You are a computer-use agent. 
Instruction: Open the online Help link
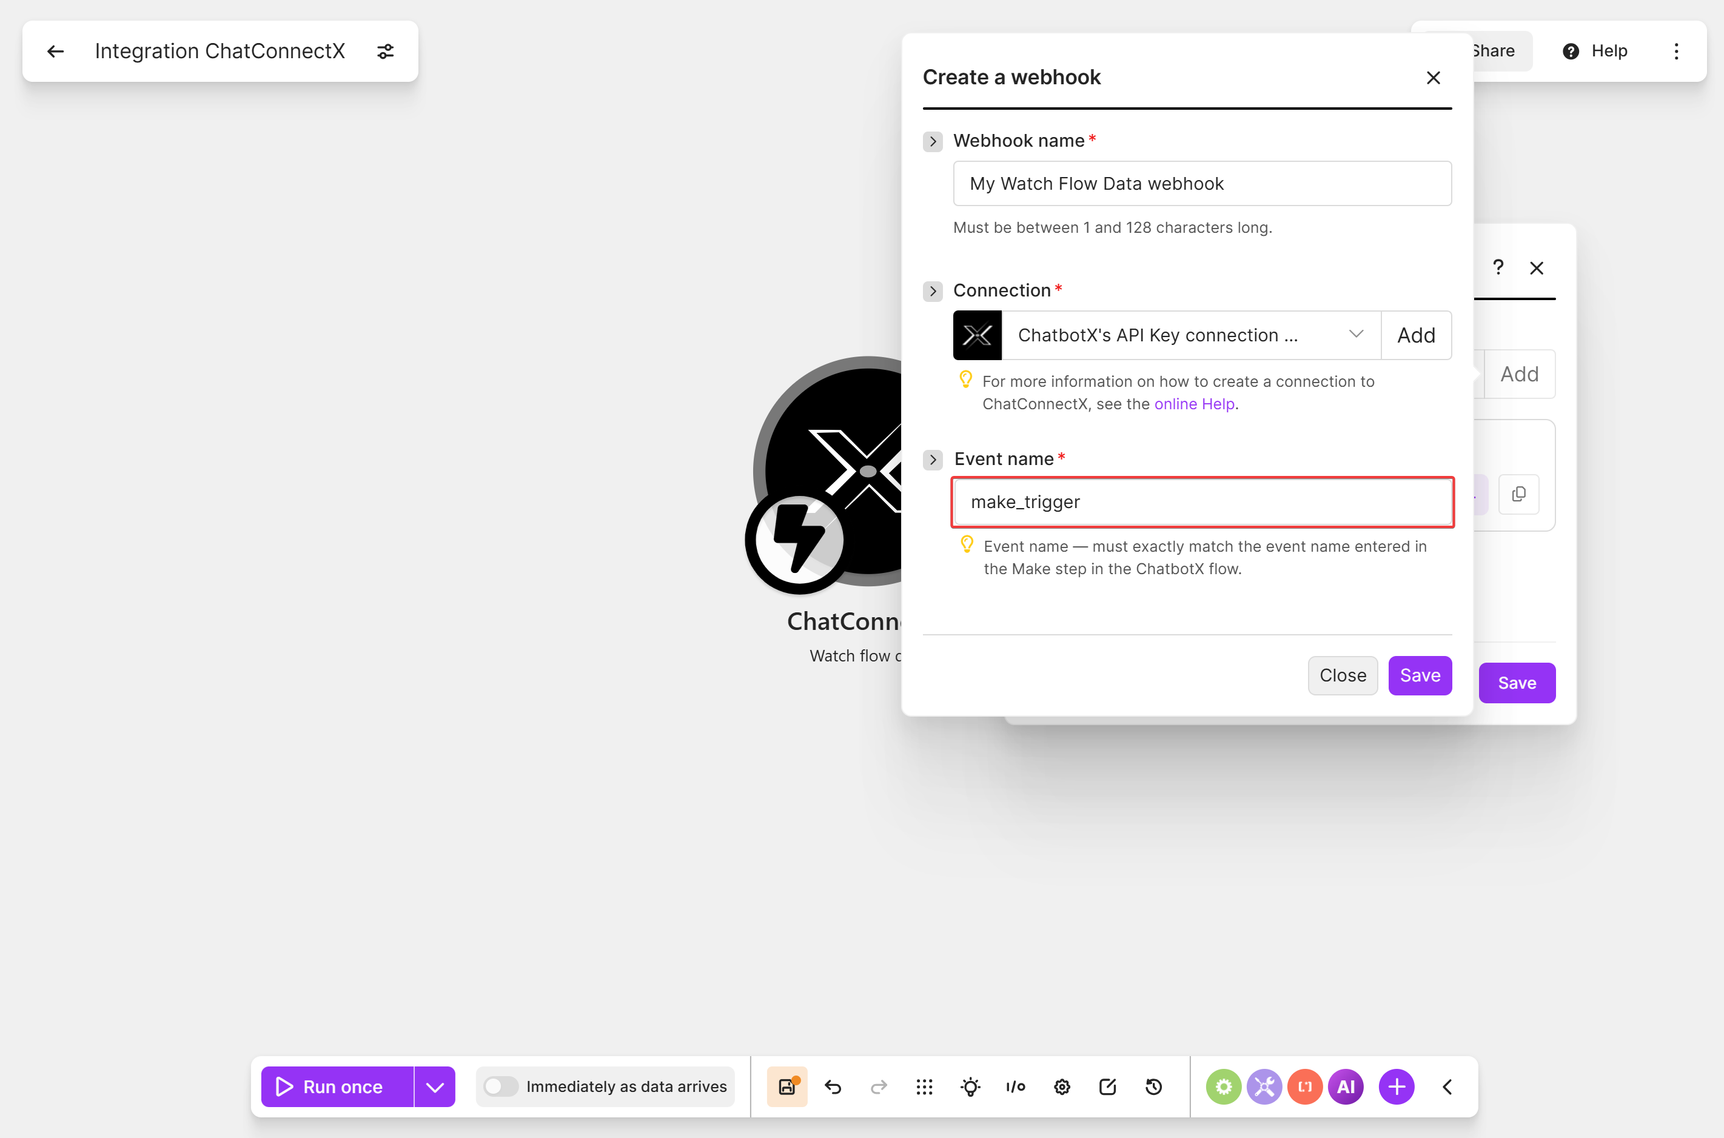coord(1194,404)
